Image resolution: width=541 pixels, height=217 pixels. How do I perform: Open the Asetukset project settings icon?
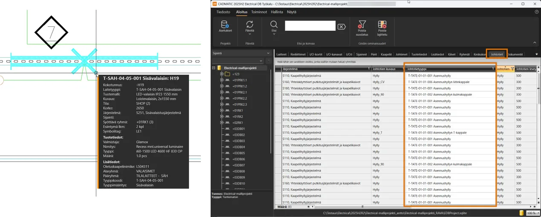(225, 25)
